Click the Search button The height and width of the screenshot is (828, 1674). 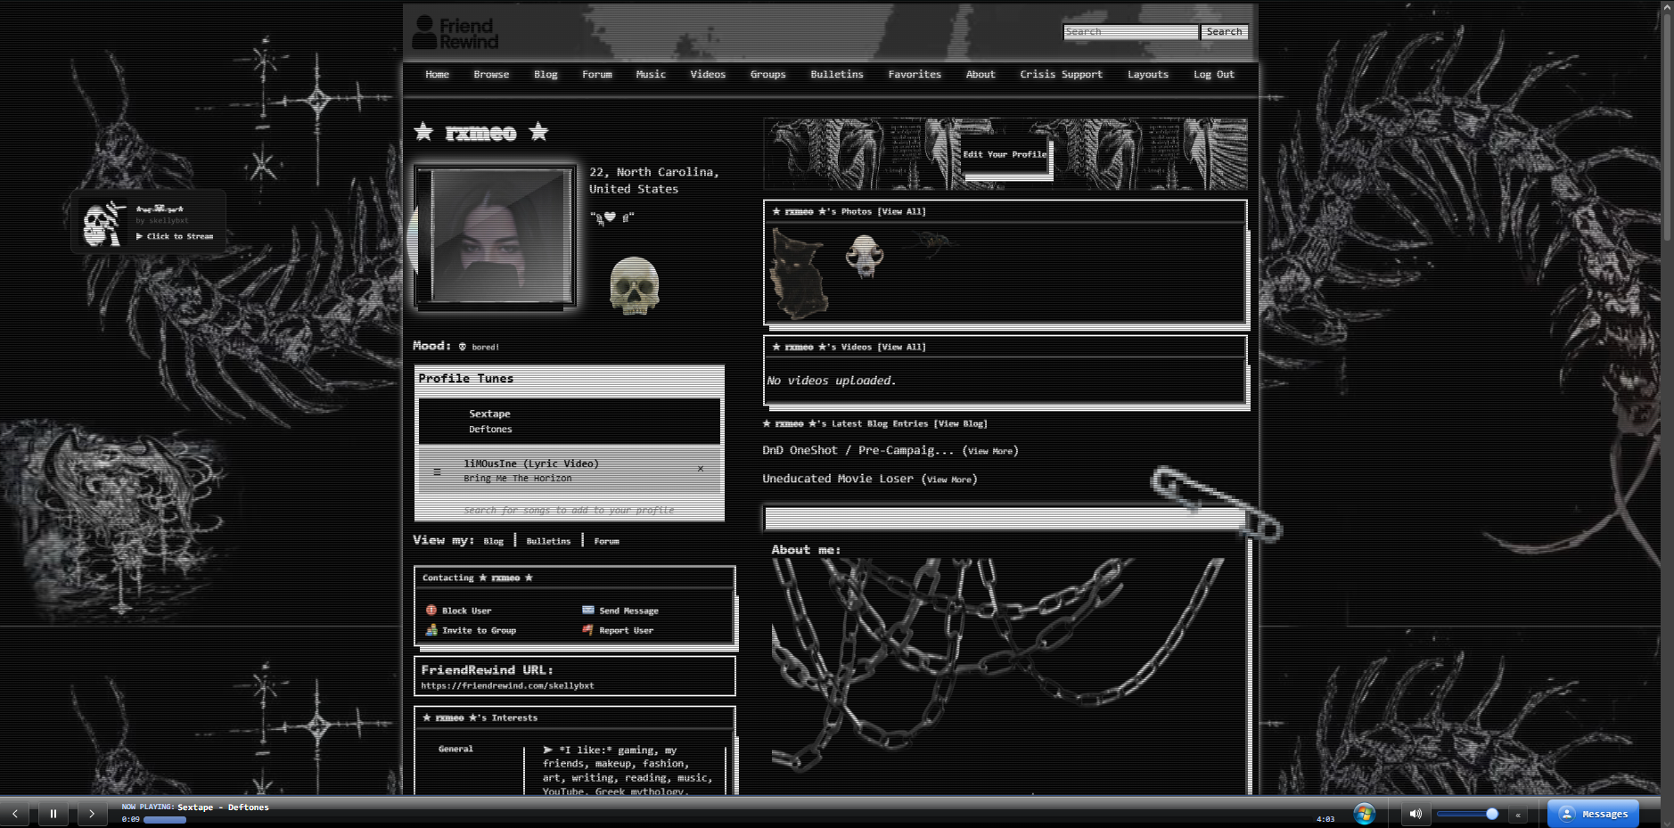coord(1224,32)
